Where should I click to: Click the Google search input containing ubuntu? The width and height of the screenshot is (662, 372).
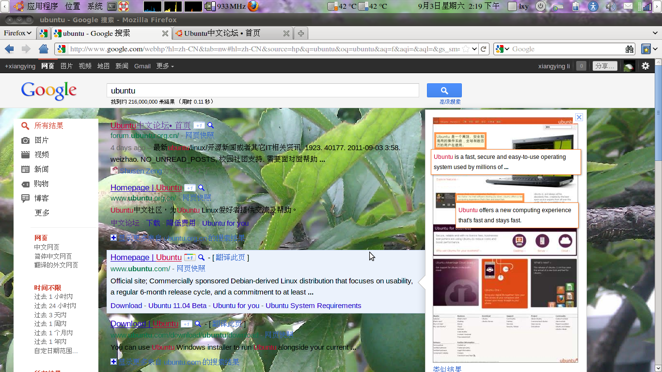tap(263, 91)
